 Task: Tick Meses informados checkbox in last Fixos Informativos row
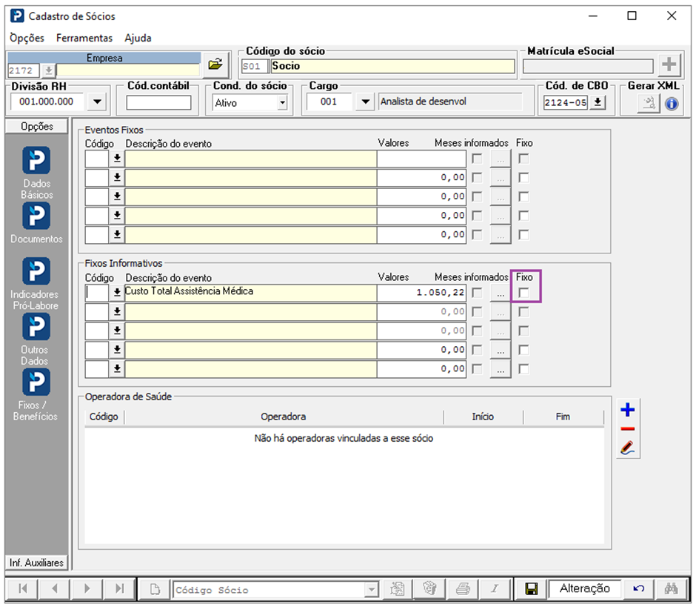tap(477, 369)
